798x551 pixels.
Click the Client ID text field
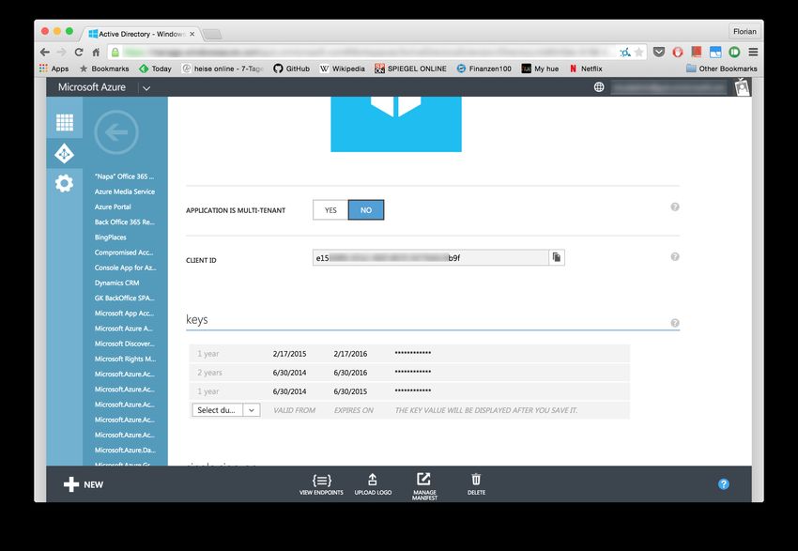coord(431,257)
